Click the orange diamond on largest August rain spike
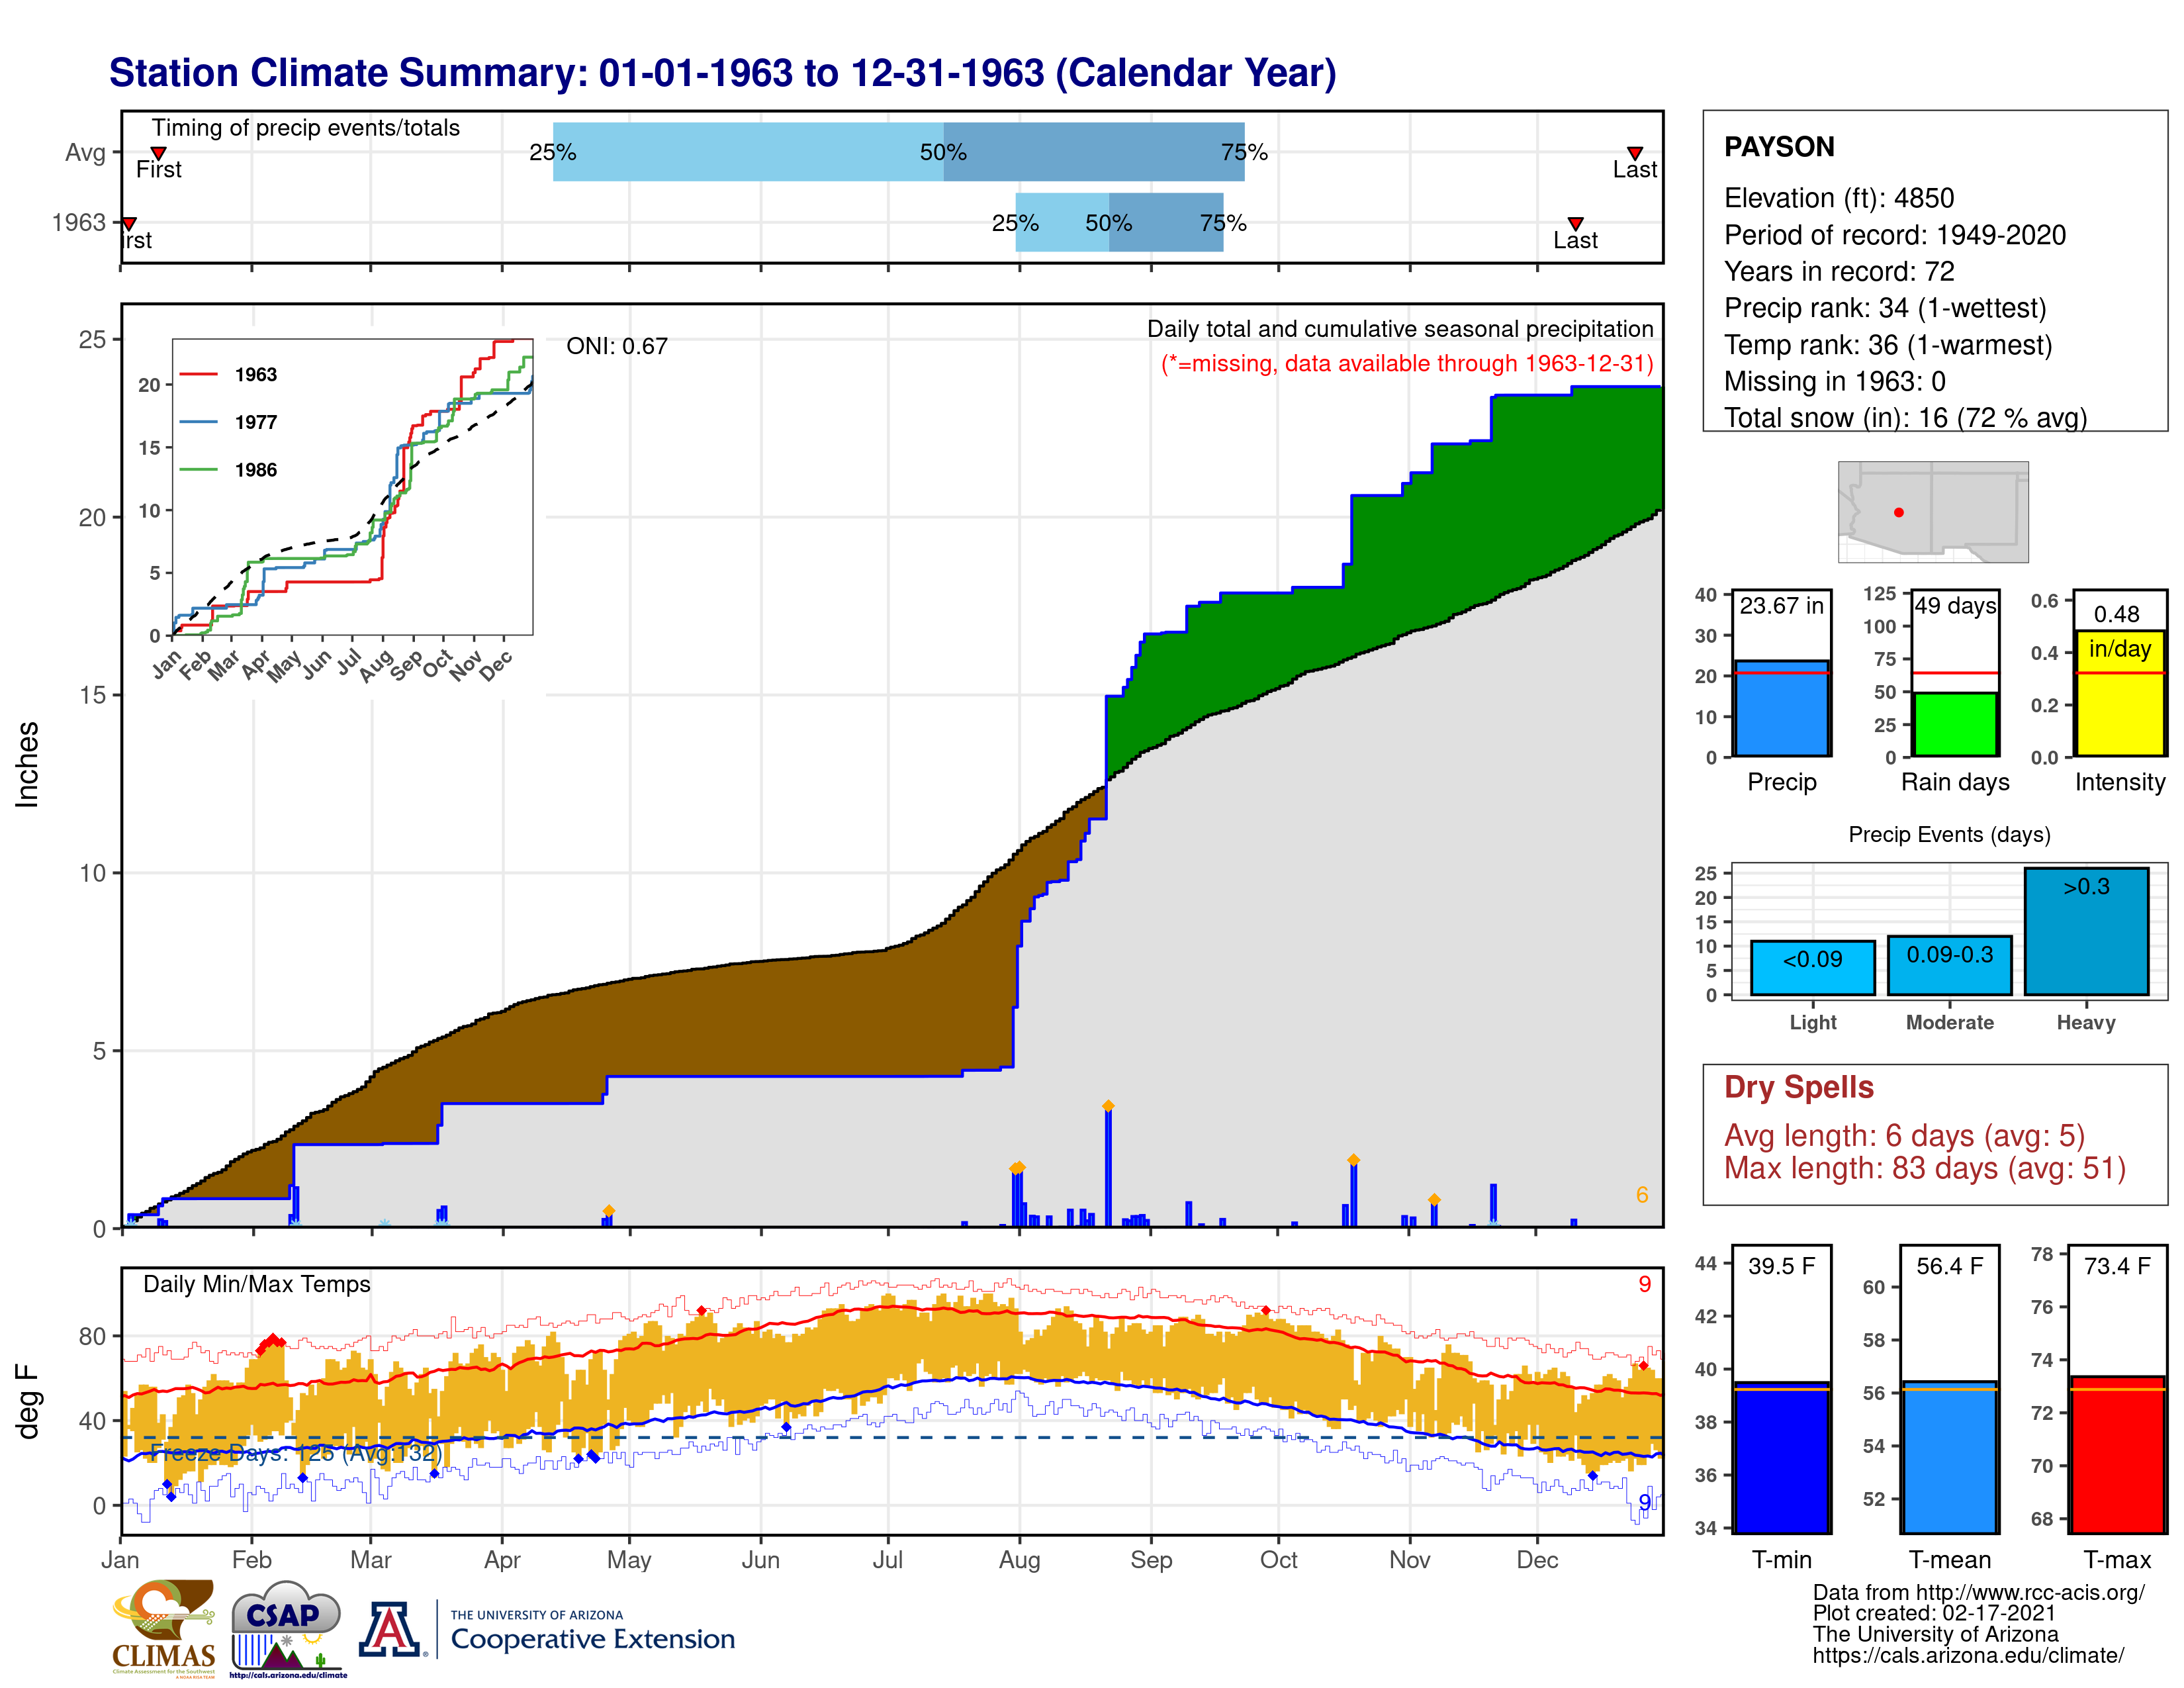Image resolution: width=2184 pixels, height=1688 pixels. 1107,1106
